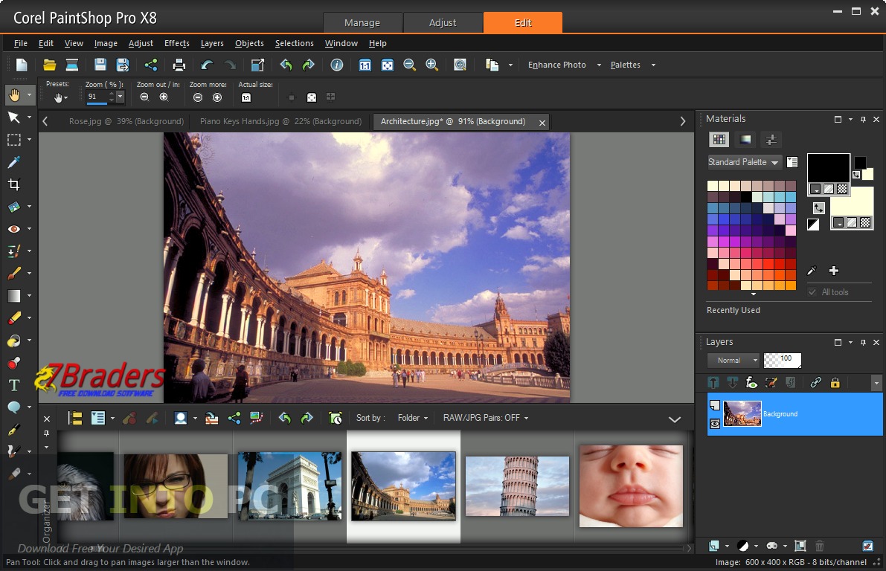This screenshot has height=571, width=886.
Task: Set actual size 1:1 in options
Action: (x=246, y=97)
